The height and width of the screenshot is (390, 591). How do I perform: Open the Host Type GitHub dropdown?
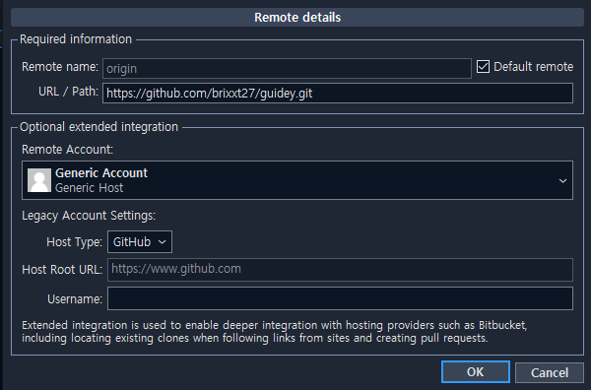140,242
